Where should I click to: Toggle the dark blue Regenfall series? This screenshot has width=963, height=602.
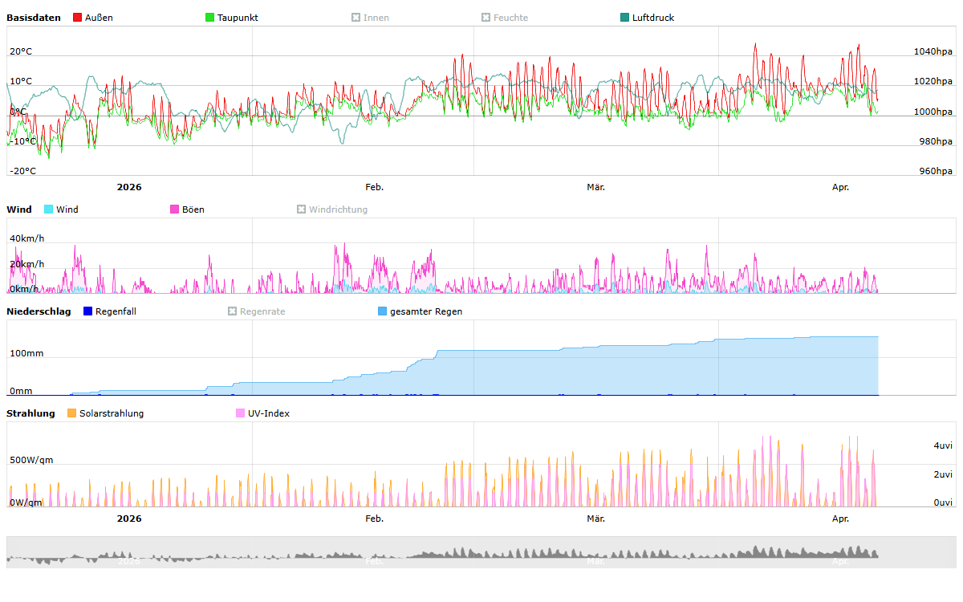click(x=109, y=311)
